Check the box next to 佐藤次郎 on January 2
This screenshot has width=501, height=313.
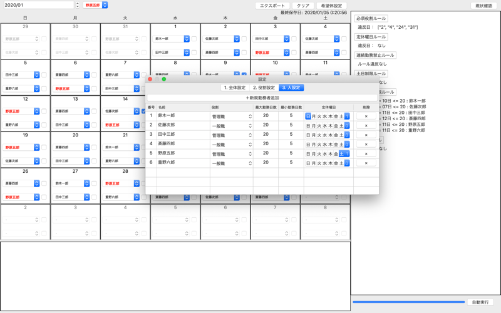244,39
